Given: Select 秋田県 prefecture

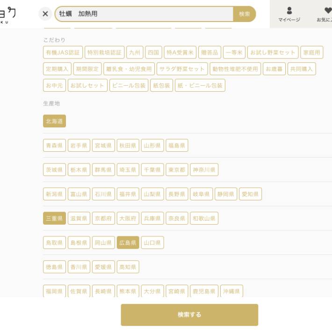Looking at the screenshot, I should tap(128, 146).
